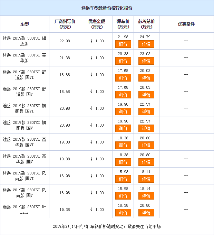The height and width of the screenshot is (235, 214).
Task: Click 询价 for 280TSI 旗舰版 国VI
Action: (x=123, y=111)
